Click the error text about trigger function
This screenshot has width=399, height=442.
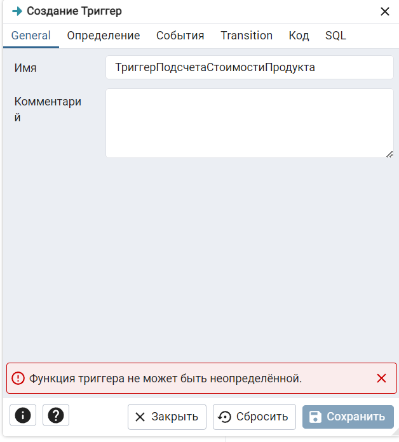click(x=166, y=378)
